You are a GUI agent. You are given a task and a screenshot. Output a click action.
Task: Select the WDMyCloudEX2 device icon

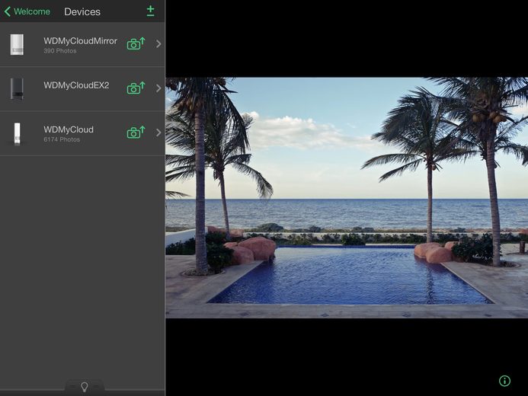click(17, 89)
